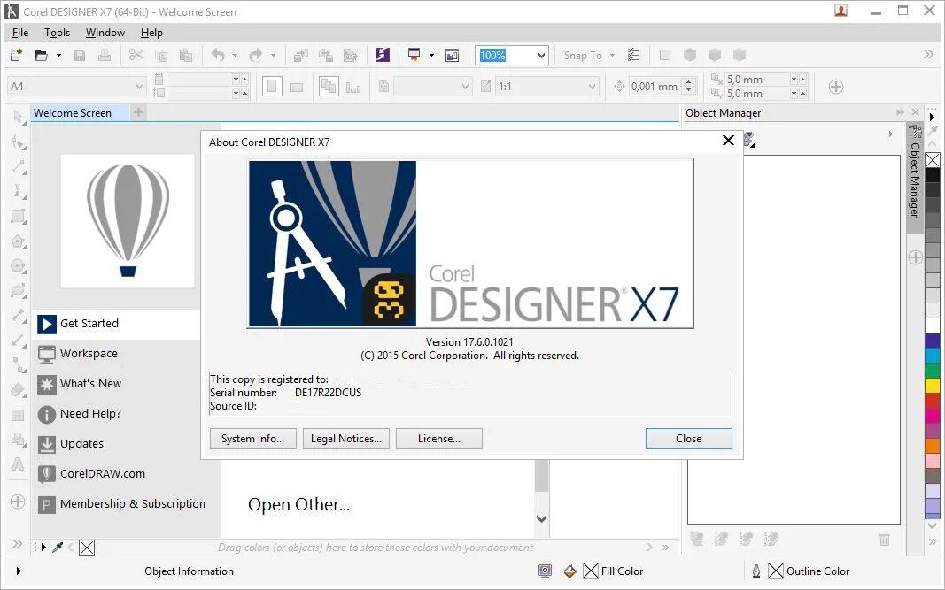Select Get Started in Welcome sidebar
945x590 pixels.
pyautogui.click(x=115, y=323)
